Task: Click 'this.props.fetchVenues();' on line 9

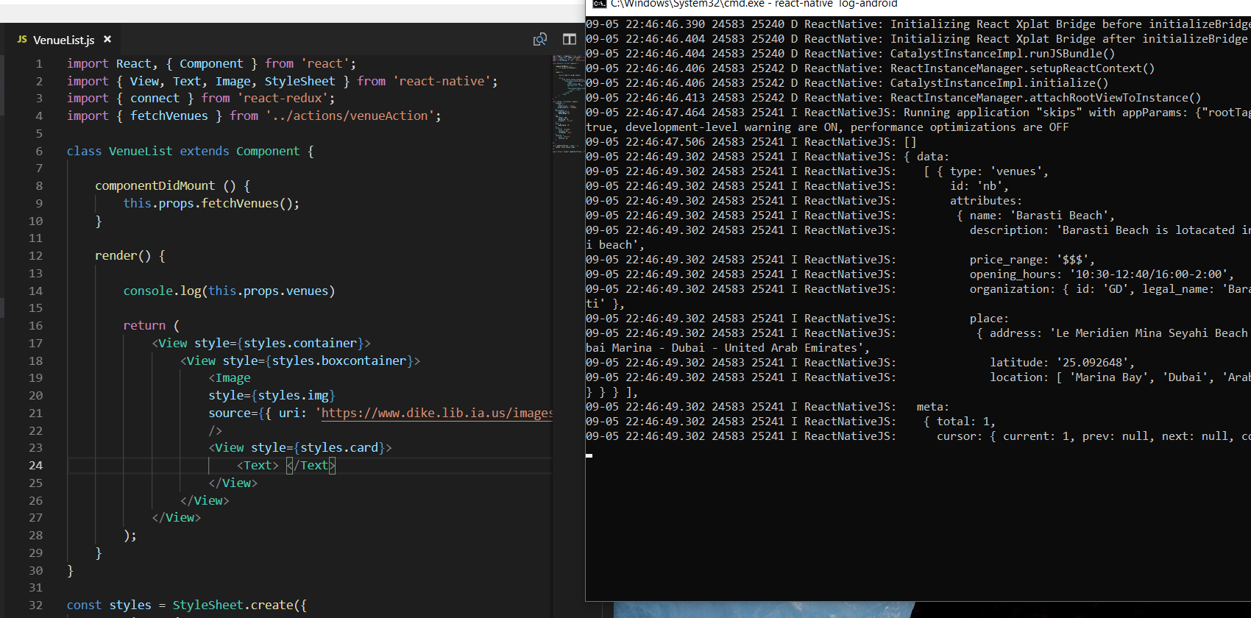Action: pyautogui.click(x=211, y=203)
